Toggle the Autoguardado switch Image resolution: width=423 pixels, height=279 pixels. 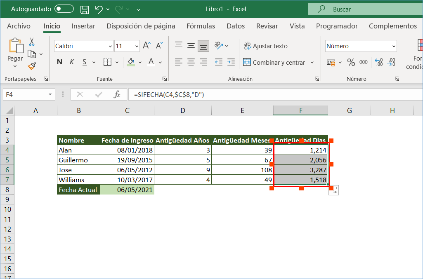pyautogui.click(x=64, y=9)
